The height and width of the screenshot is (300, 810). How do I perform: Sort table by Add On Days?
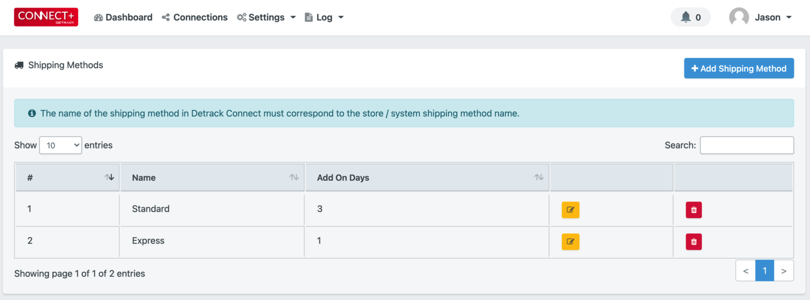click(x=427, y=177)
